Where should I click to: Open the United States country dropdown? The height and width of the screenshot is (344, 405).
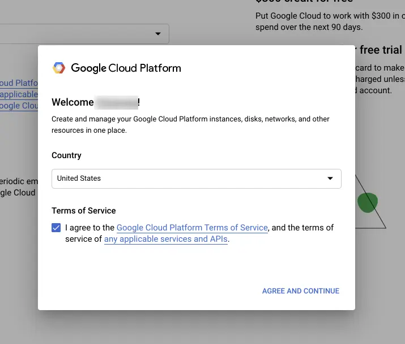[x=197, y=178]
